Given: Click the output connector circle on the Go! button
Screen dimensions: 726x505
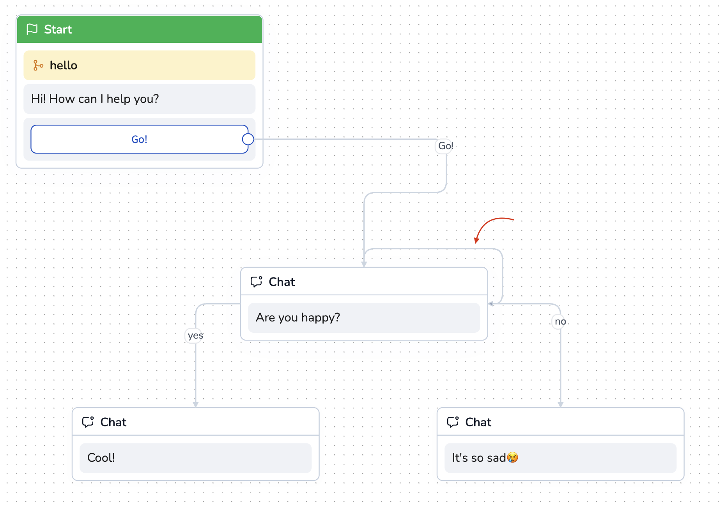Looking at the screenshot, I should pos(248,139).
